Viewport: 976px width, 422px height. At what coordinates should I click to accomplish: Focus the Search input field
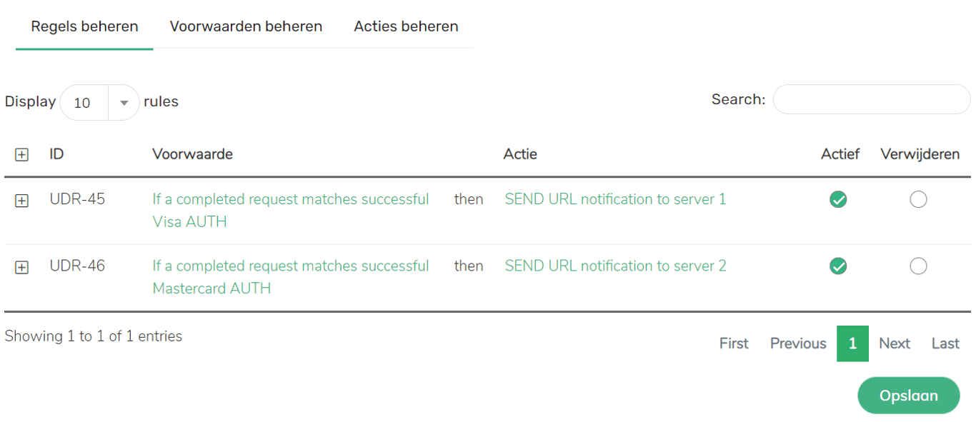[x=871, y=100]
